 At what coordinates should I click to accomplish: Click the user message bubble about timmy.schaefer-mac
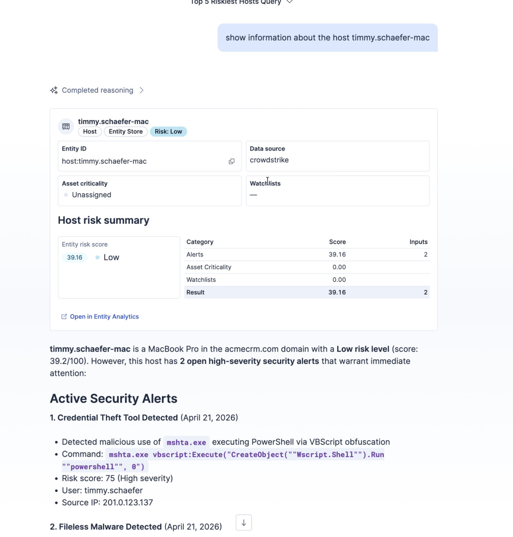[x=328, y=38]
